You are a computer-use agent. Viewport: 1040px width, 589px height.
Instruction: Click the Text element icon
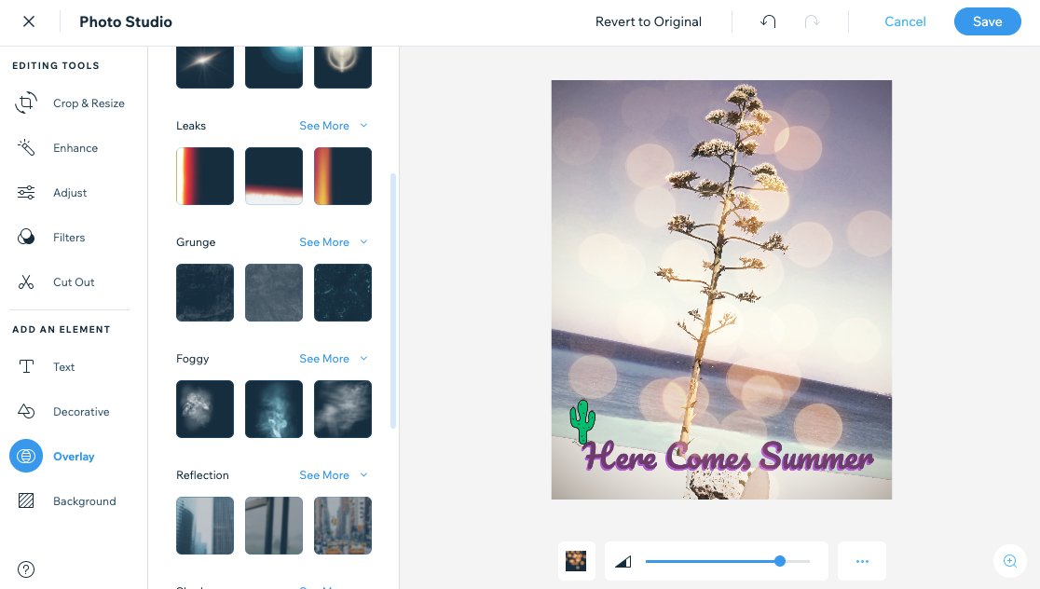pos(26,366)
